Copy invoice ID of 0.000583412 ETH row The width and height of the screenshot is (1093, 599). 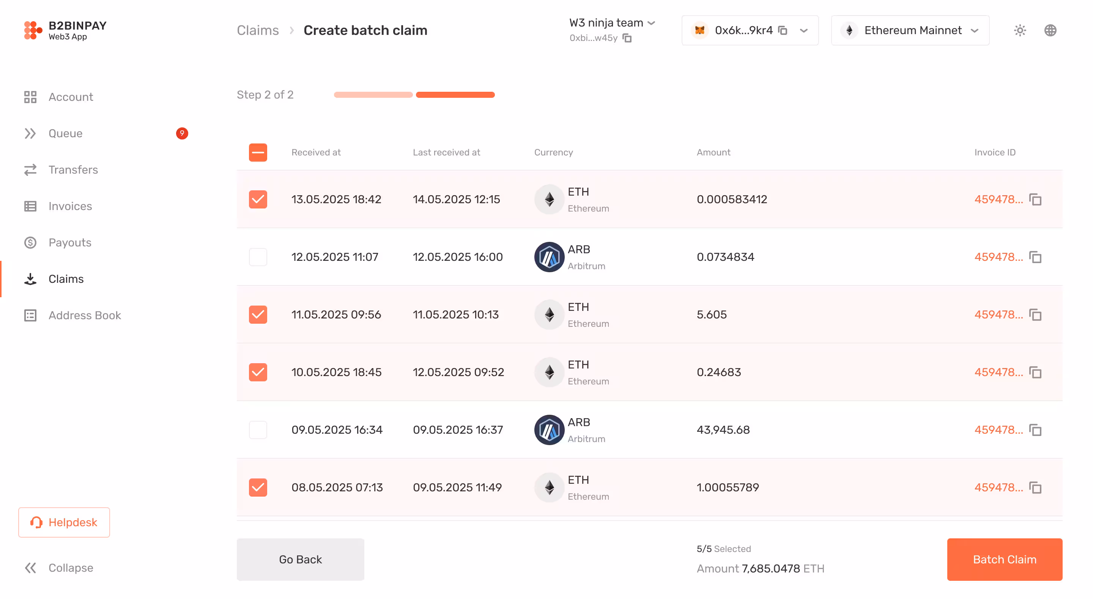pos(1035,199)
